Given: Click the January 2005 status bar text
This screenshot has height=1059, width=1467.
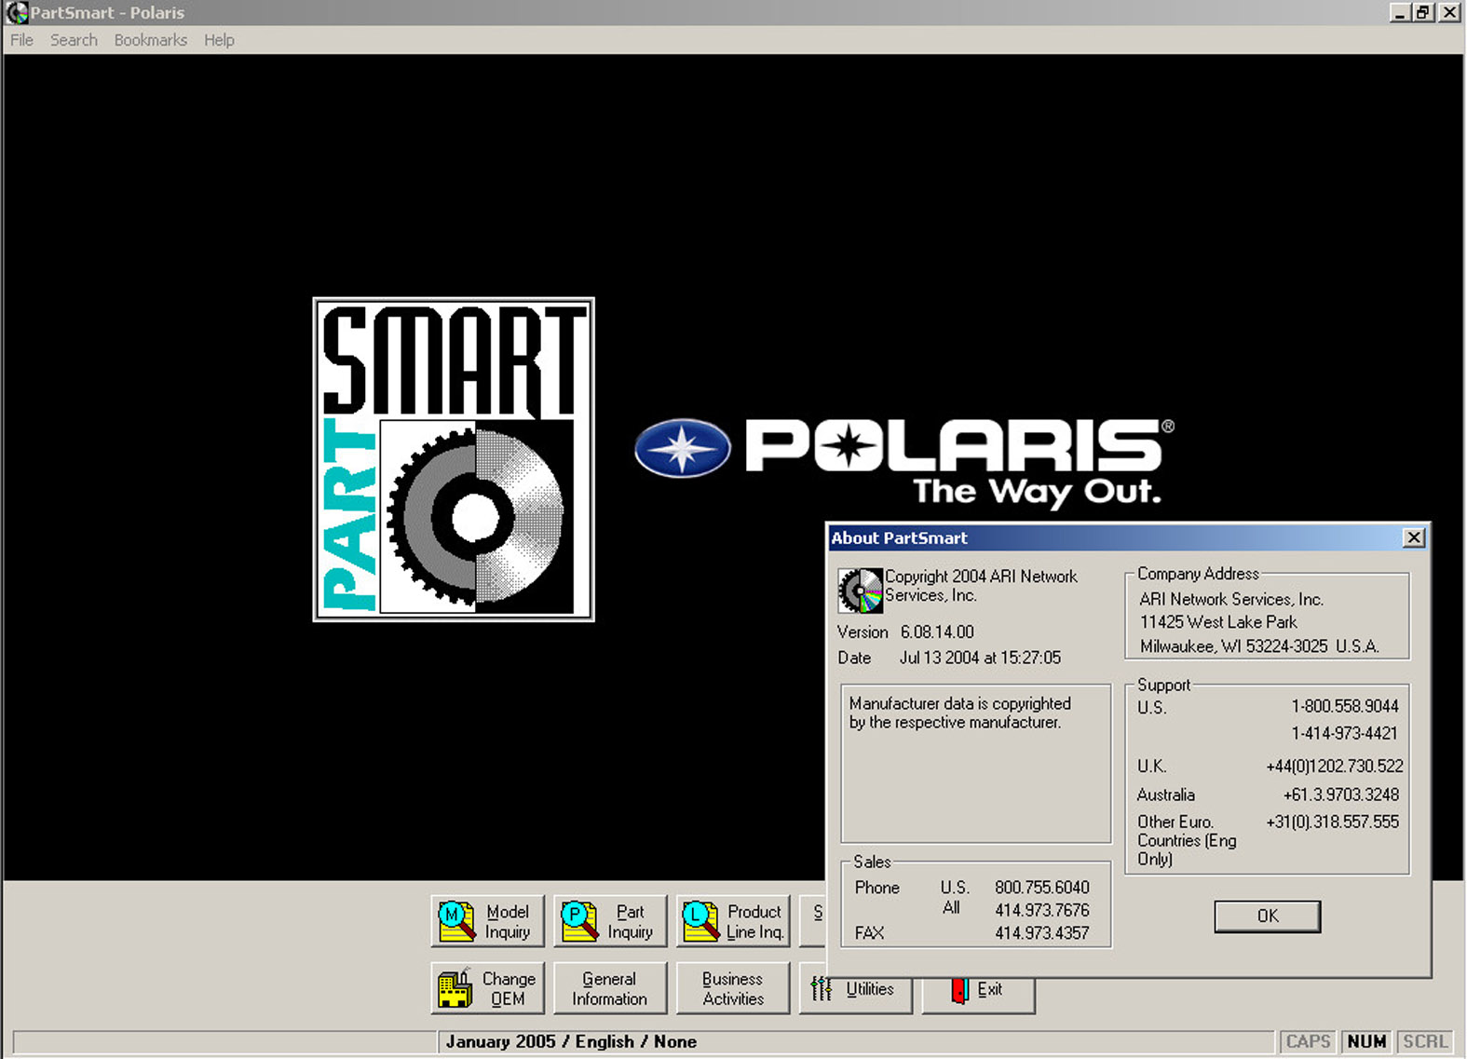Looking at the screenshot, I should coord(570,1041).
